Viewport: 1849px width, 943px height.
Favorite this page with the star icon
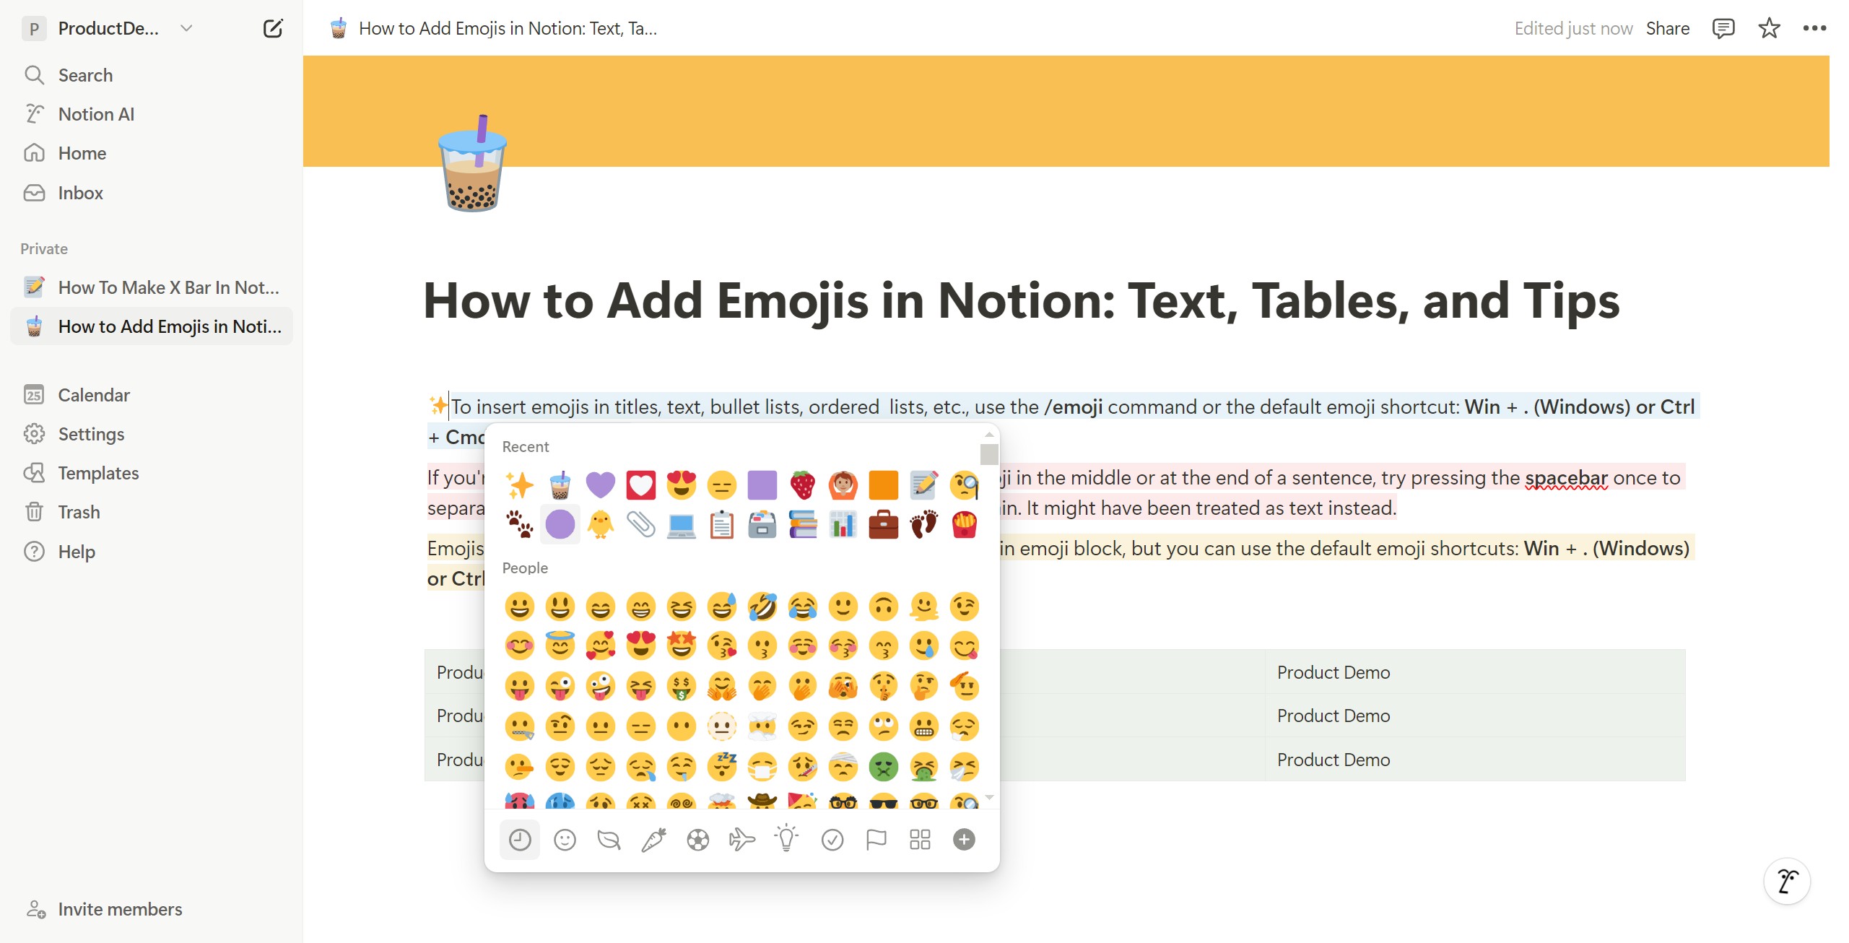[x=1769, y=29]
